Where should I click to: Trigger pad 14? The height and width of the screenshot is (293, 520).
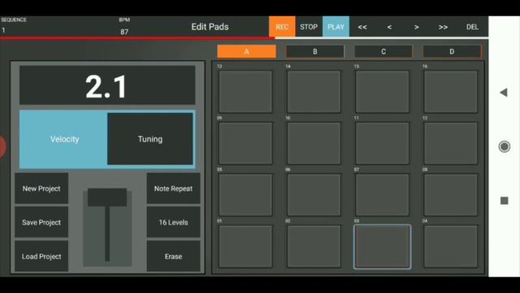click(x=314, y=91)
